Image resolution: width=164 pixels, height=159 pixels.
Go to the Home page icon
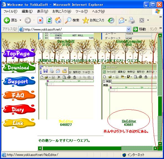click(x=58, y=20)
